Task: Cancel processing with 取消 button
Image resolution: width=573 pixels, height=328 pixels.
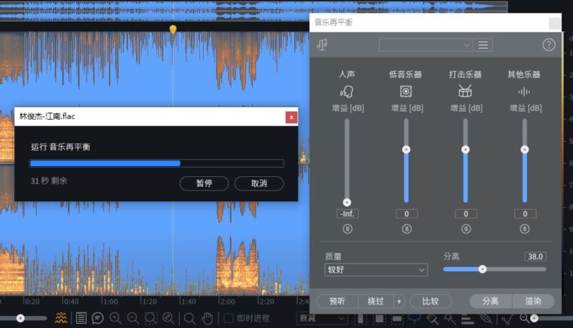Action: 259,183
